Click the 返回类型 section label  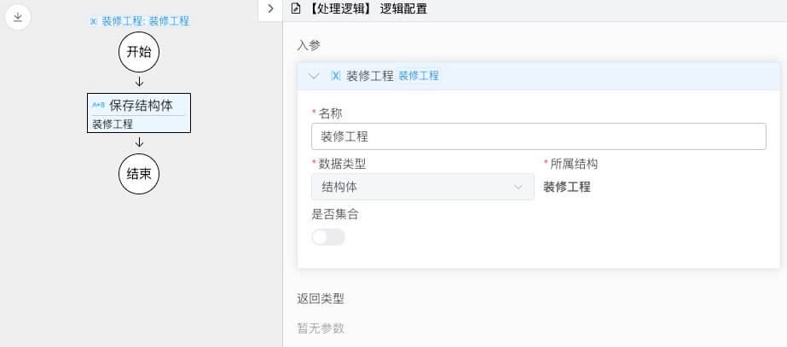tap(321, 298)
